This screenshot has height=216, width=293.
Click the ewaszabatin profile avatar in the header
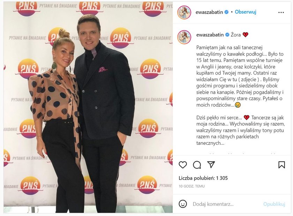coord(184,12)
